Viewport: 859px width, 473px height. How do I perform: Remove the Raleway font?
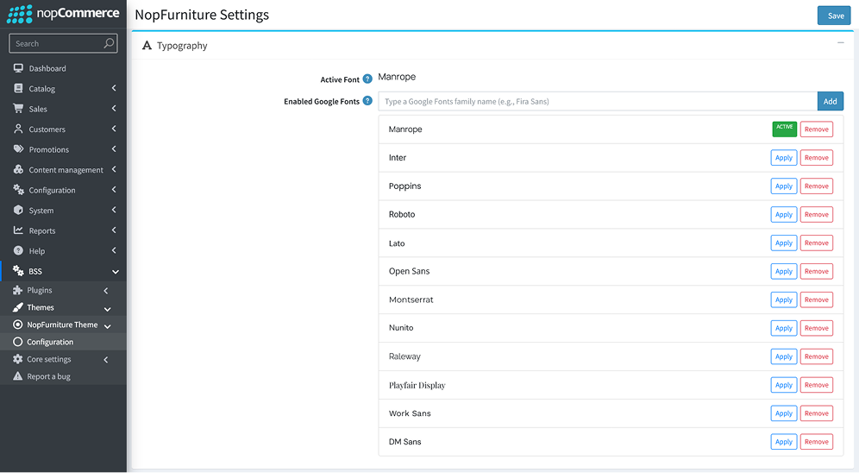[816, 356]
